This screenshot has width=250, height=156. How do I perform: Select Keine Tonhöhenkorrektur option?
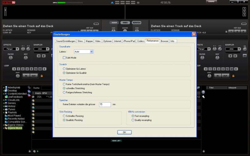pyautogui.click(x=64, y=84)
